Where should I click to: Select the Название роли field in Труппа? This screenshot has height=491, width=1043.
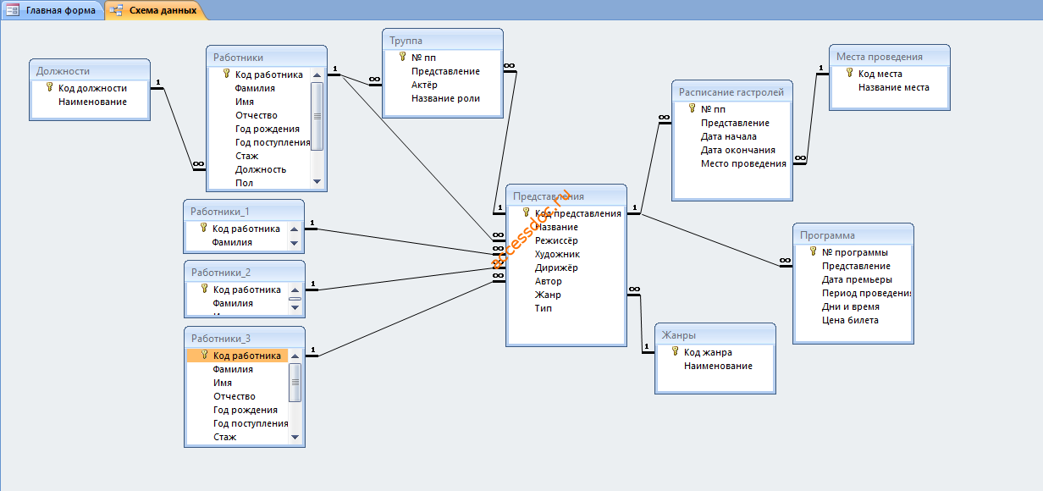pos(446,98)
